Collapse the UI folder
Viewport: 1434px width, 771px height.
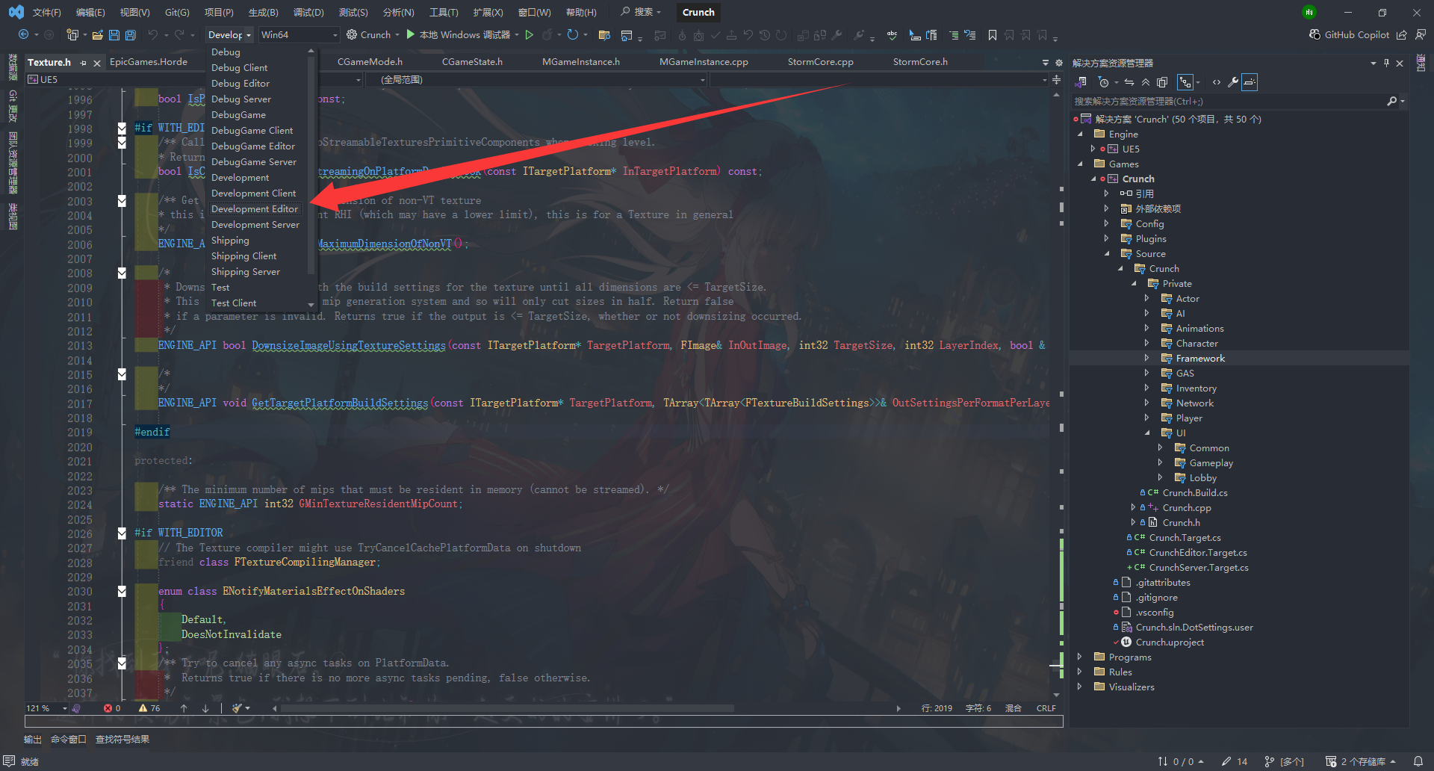[x=1147, y=433]
